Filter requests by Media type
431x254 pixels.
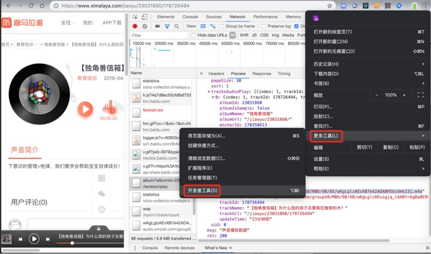click(288, 35)
